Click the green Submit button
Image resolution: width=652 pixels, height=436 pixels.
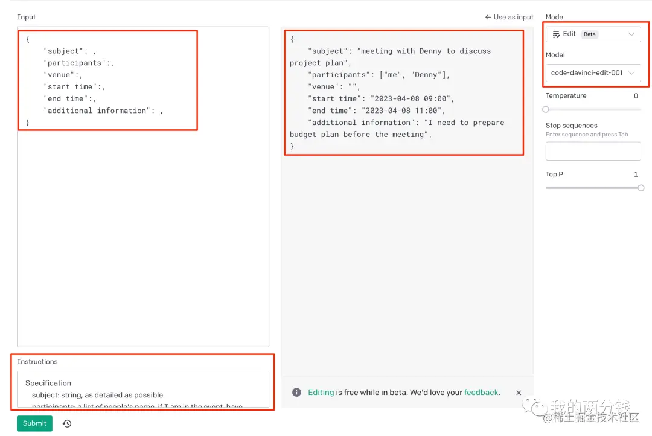tap(34, 423)
